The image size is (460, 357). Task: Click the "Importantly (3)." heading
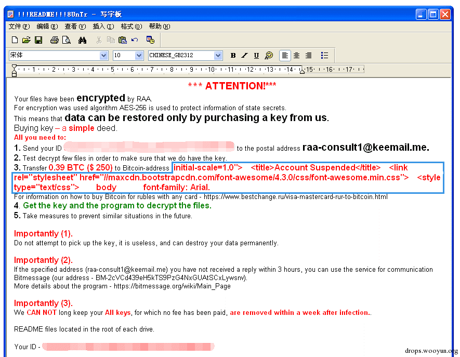43,303
